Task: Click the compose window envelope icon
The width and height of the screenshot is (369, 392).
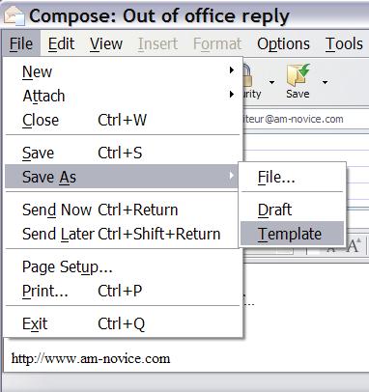Action: point(14,15)
